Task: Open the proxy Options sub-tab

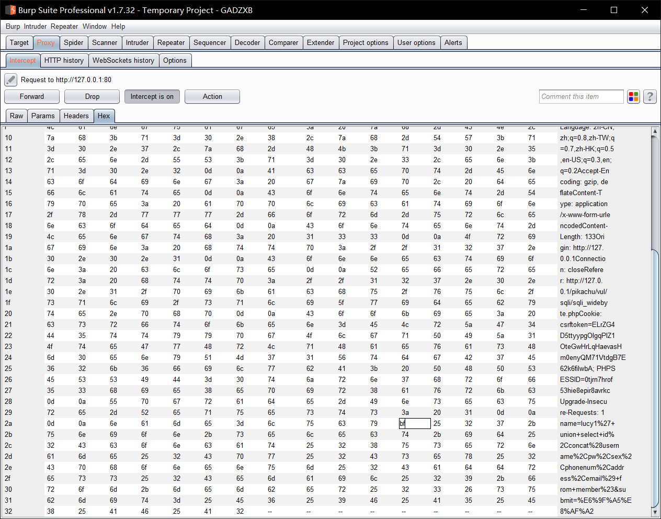Action: click(x=175, y=60)
